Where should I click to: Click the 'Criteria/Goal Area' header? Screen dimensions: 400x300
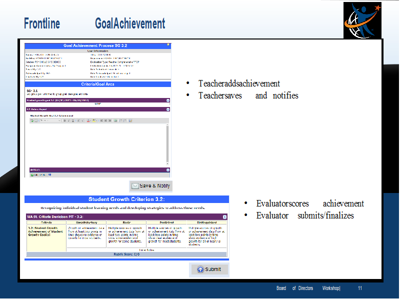tap(97, 84)
